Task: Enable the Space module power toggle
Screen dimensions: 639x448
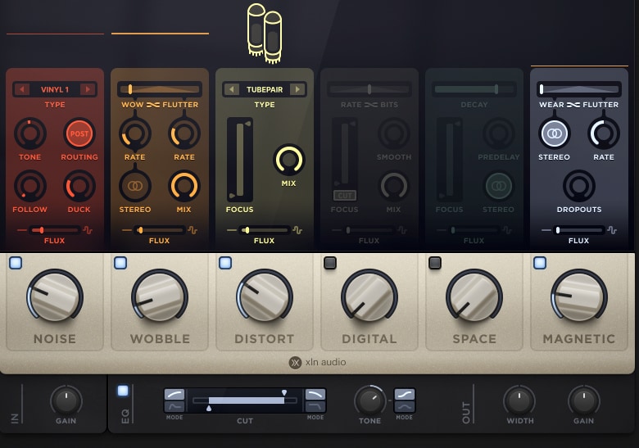Action: (x=435, y=263)
